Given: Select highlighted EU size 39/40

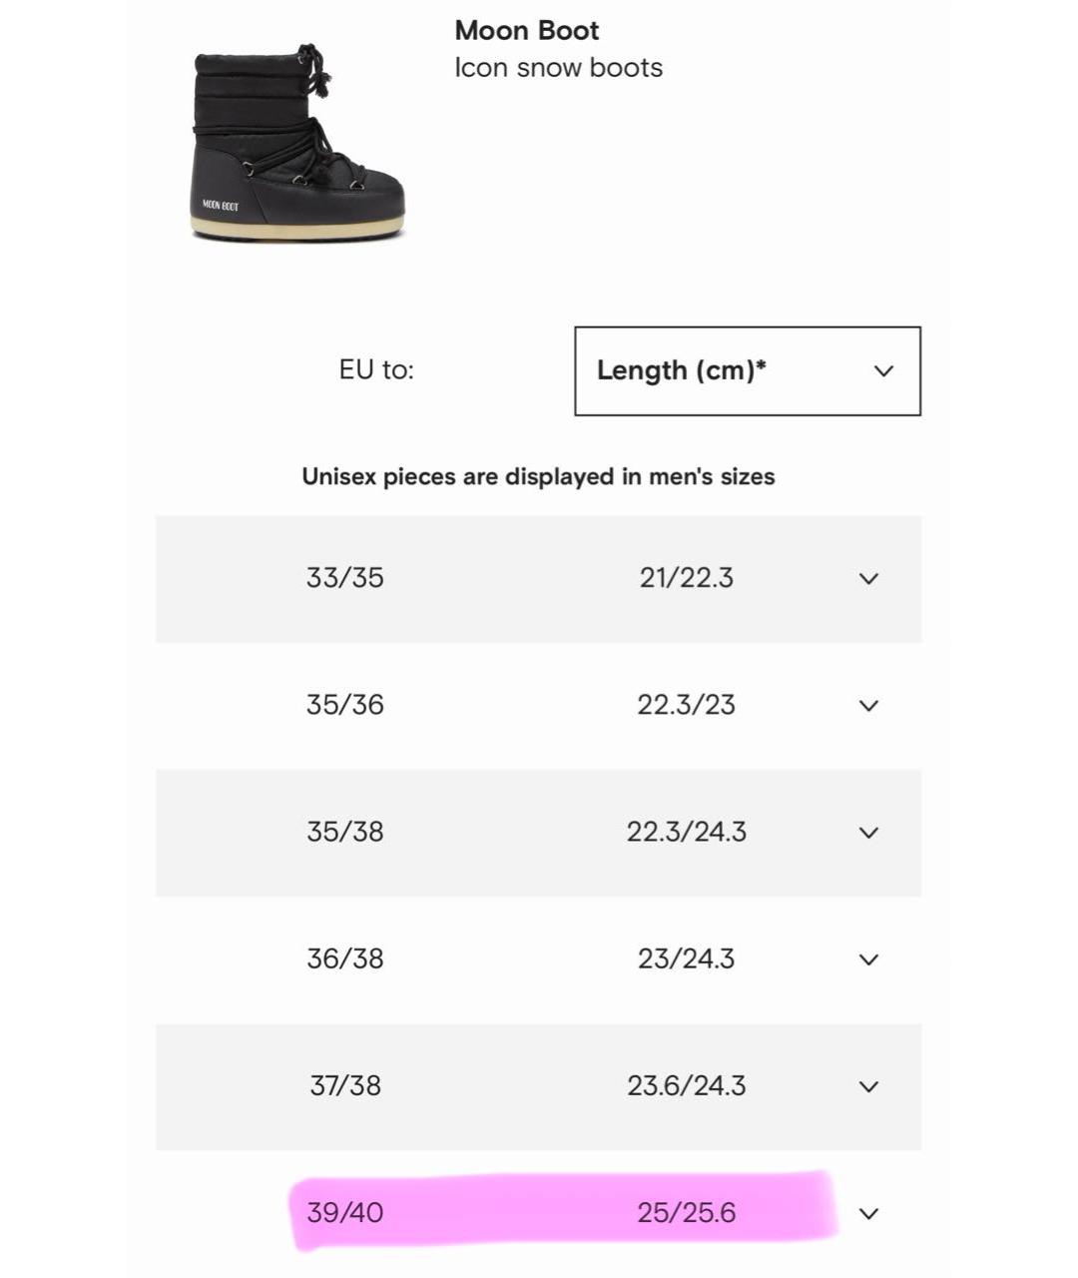Looking at the screenshot, I should (x=345, y=1213).
